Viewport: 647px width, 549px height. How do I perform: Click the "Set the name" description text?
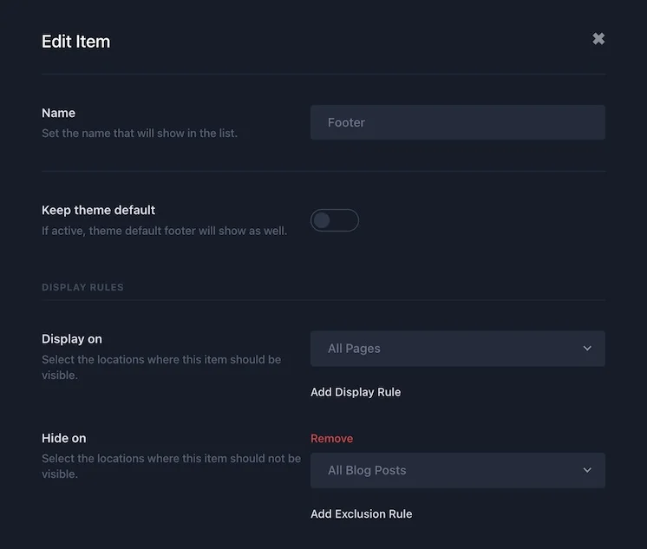click(x=140, y=134)
